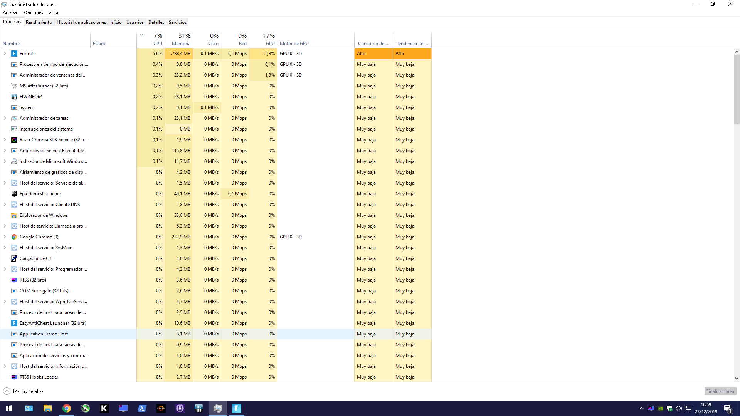Expand the Fortnite process group
Screen dimensions: 740x416
click(x=5, y=54)
